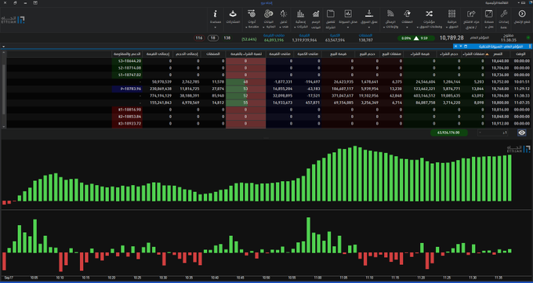Sort by net value (صافي القيمة) header
The height and width of the screenshot is (283, 533).
[x=279, y=54]
